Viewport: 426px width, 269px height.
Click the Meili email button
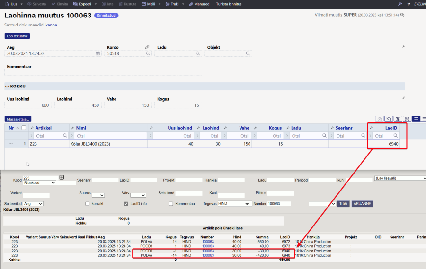click(x=148, y=4)
